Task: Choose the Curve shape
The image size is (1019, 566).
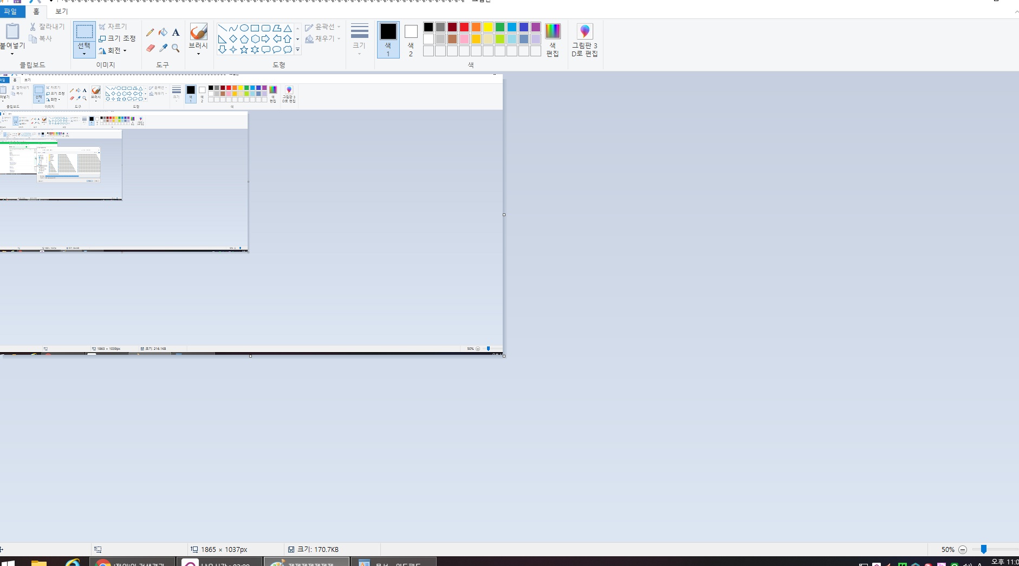Action: [233, 28]
